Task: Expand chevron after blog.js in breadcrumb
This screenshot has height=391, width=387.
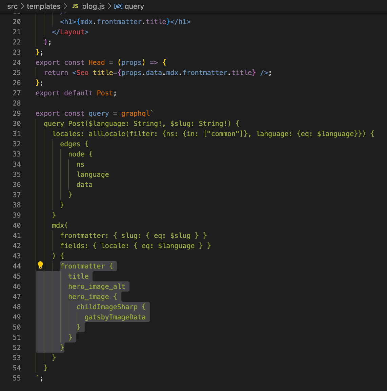Action: tap(109, 6)
